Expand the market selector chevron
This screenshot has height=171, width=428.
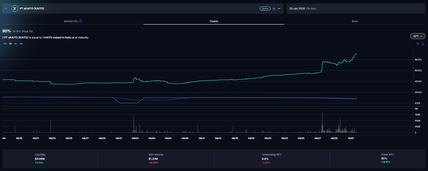click(279, 8)
